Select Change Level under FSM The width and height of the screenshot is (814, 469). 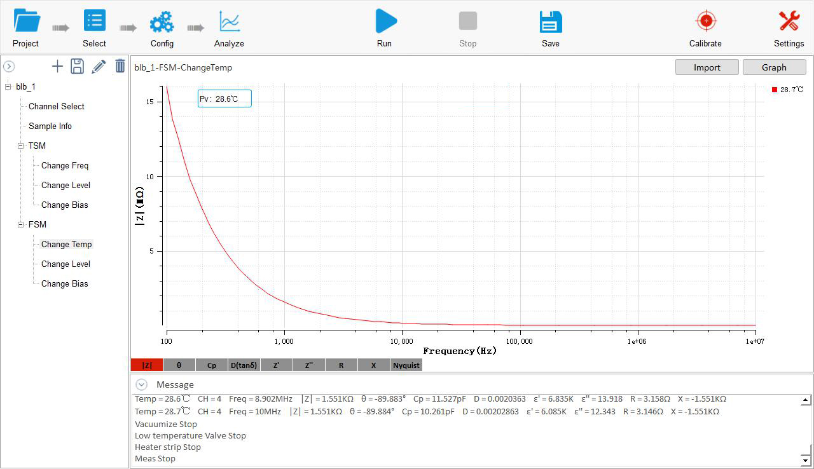66,264
